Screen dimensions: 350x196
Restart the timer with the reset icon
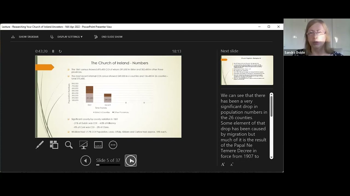tap(60, 51)
